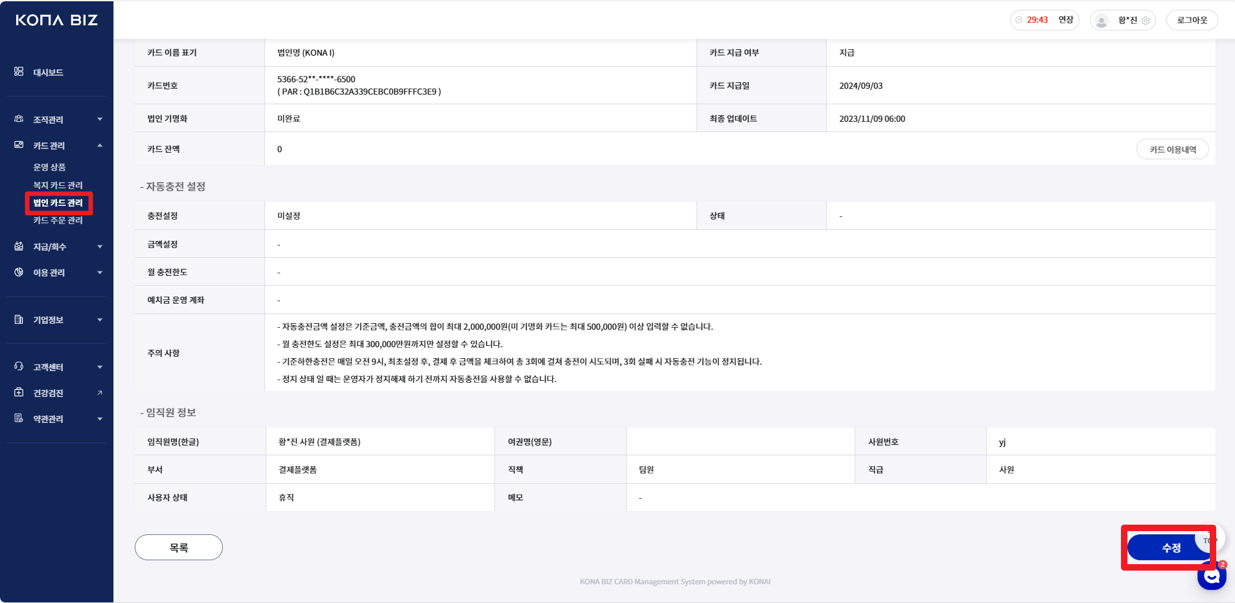Image resolution: width=1235 pixels, height=603 pixels.
Task: Click the 기업정보 building icon
Action: point(19,319)
